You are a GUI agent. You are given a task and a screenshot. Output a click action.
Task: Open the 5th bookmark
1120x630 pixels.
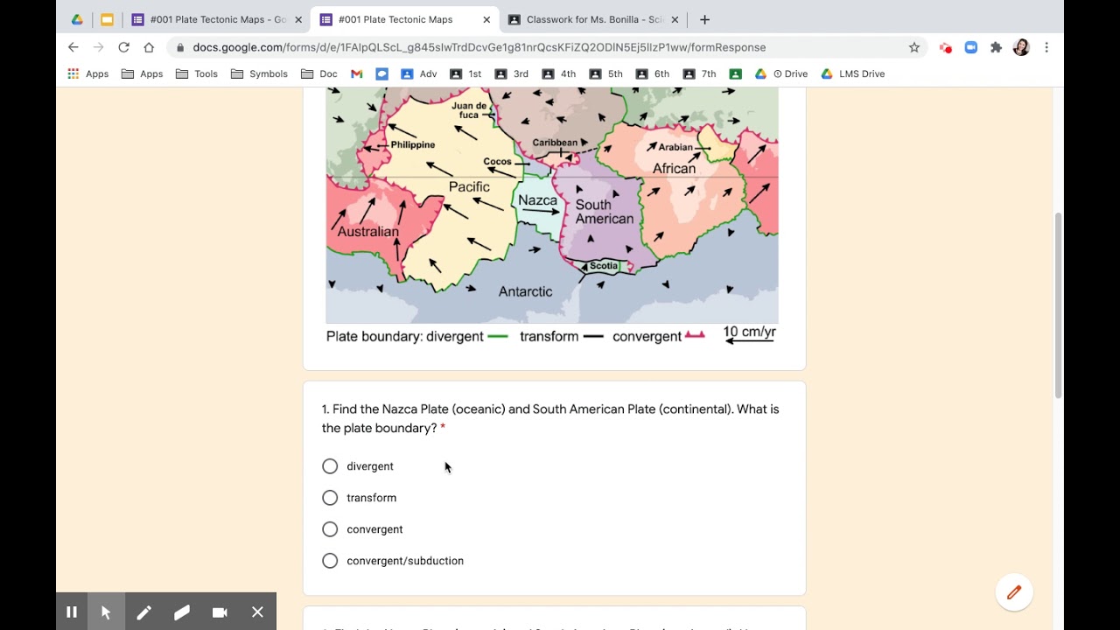tap(606, 73)
